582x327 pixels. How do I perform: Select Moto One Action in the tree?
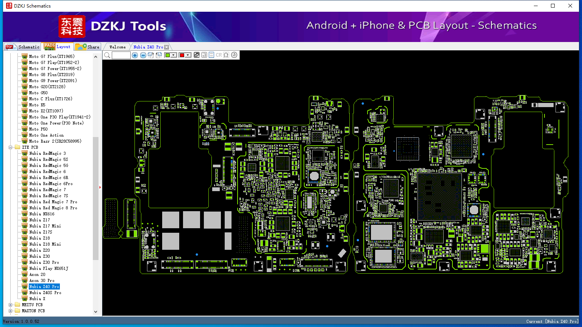46,135
